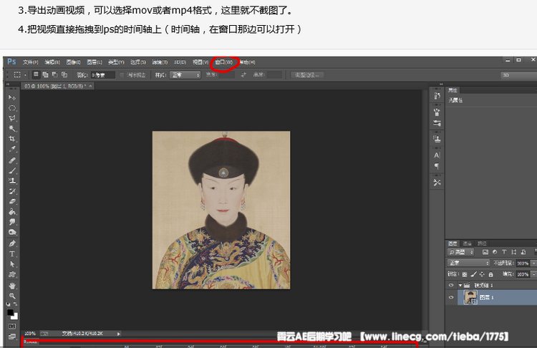Viewport: 537px width, 348px height.
Task: Open the Brush Presets panel icon
Action: pyautogui.click(x=437, y=112)
